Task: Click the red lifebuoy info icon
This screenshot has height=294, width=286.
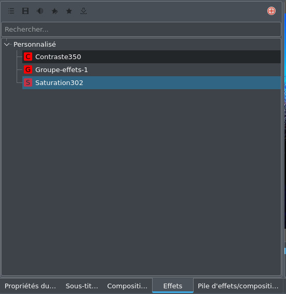Action: coord(271,11)
